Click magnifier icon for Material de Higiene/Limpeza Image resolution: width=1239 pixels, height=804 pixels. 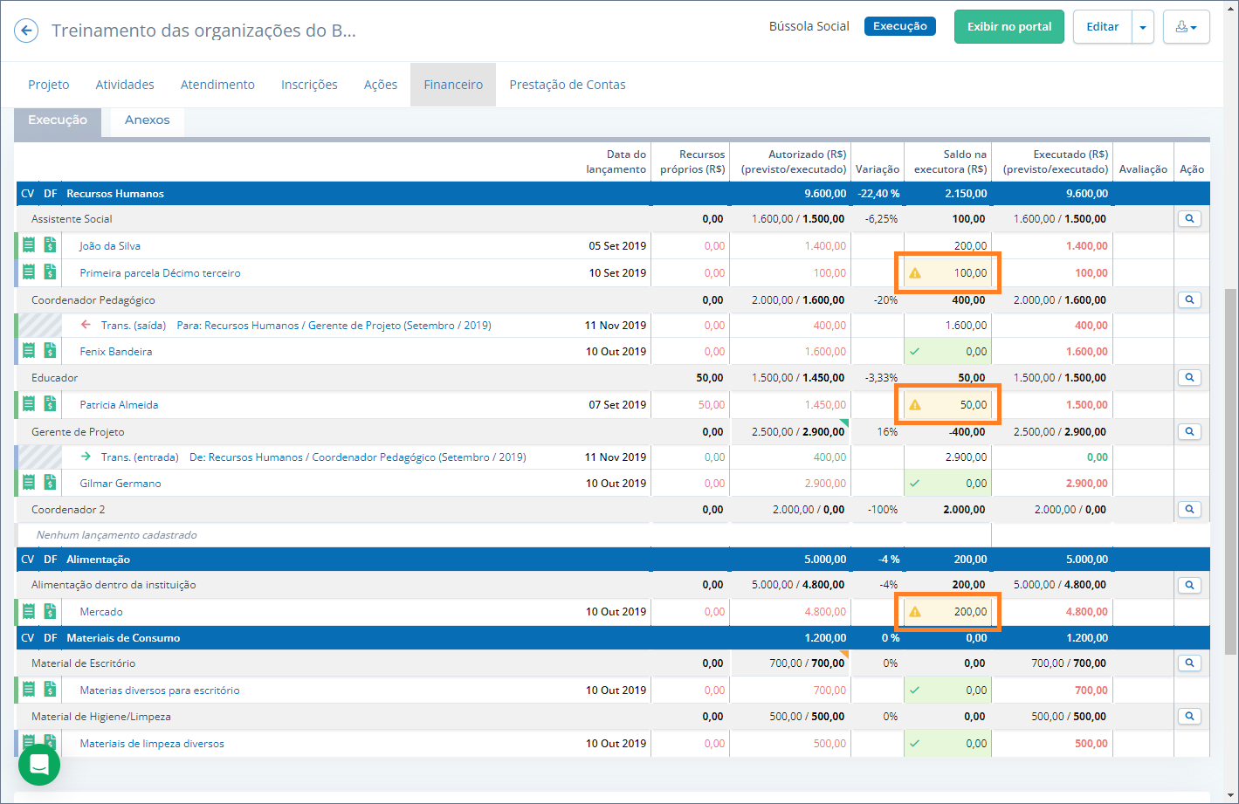1189,717
